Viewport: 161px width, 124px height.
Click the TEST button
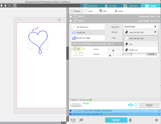[x=149, y=105]
